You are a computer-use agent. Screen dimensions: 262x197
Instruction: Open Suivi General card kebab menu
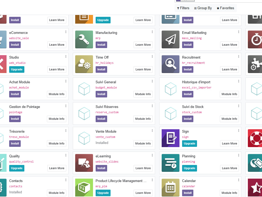(x=152, y=81)
